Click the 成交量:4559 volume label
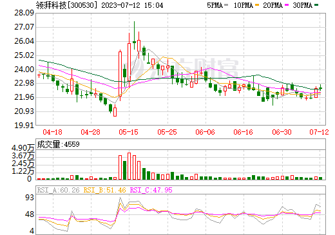The width and height of the screenshot is (335, 235). [58, 144]
